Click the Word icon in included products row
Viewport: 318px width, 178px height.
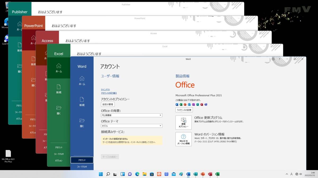click(177, 104)
